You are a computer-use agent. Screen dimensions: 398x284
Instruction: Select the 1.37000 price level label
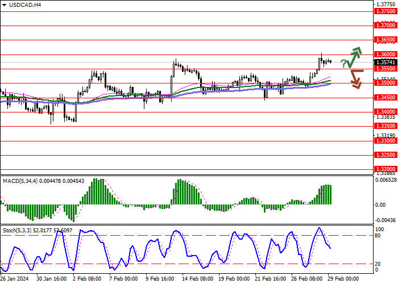(386, 26)
